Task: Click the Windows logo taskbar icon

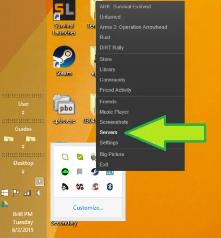Action: (x=5, y=193)
